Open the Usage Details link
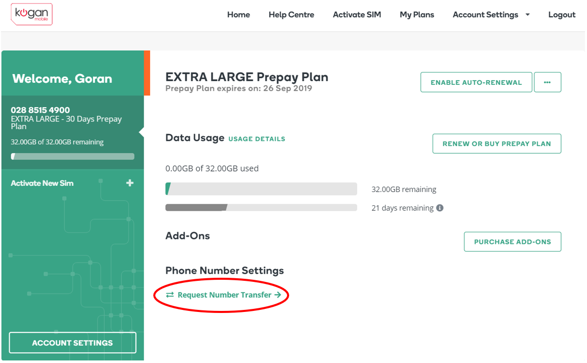 coord(256,139)
